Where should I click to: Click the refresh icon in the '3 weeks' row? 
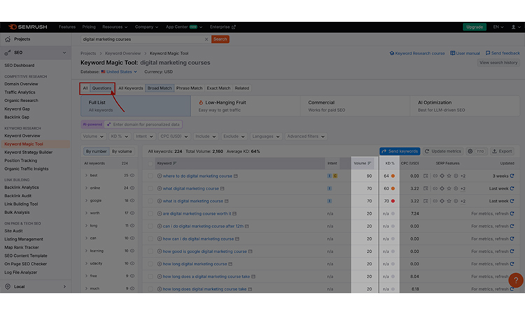[x=512, y=176]
